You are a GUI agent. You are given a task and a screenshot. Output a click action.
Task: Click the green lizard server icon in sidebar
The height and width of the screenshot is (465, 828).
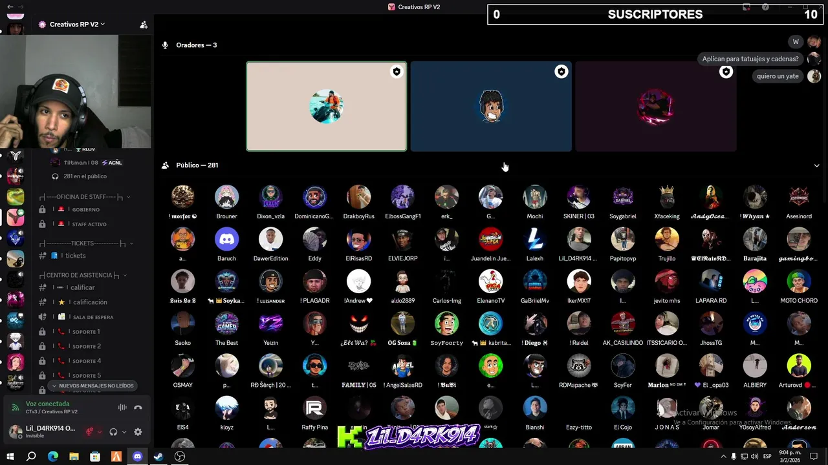coord(16,196)
